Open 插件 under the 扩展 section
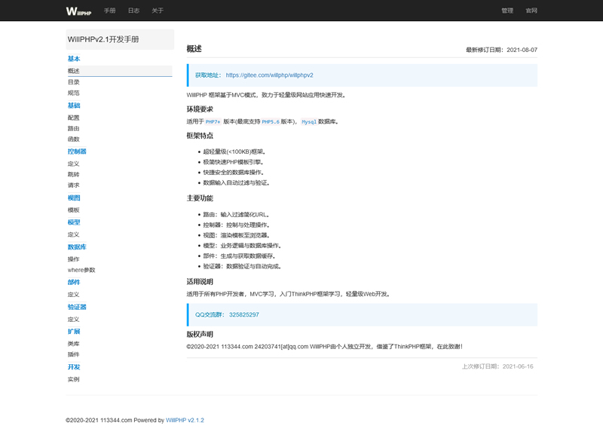Screen dimensions: 603x441 [73, 353]
